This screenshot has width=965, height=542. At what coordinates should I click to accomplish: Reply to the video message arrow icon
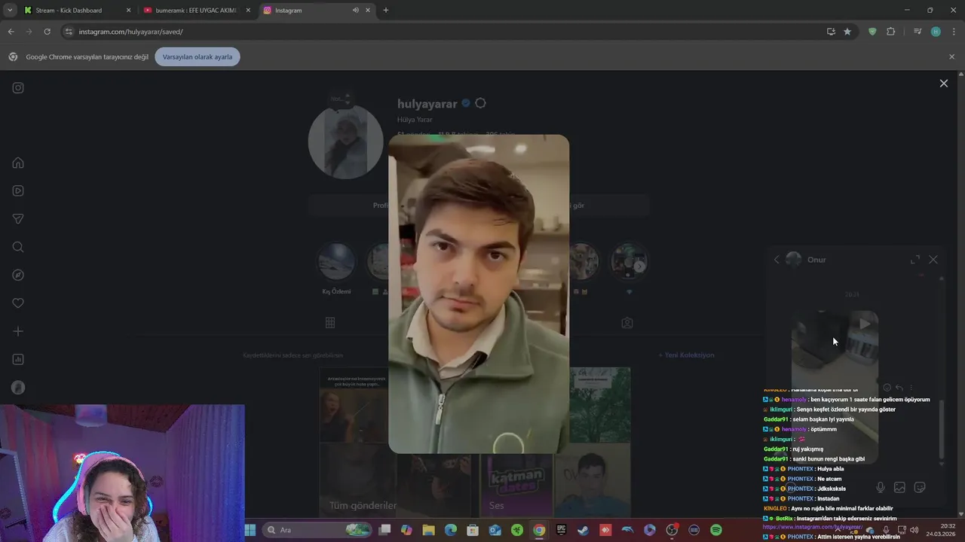(899, 388)
